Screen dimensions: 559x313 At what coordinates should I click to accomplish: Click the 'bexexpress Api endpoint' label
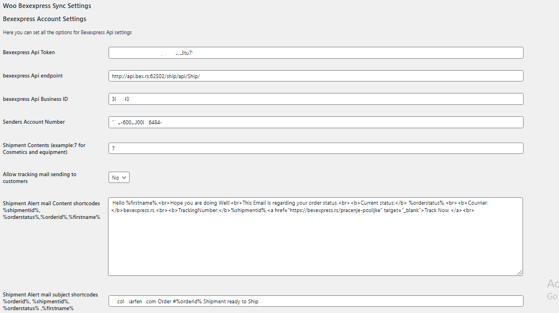pos(33,76)
